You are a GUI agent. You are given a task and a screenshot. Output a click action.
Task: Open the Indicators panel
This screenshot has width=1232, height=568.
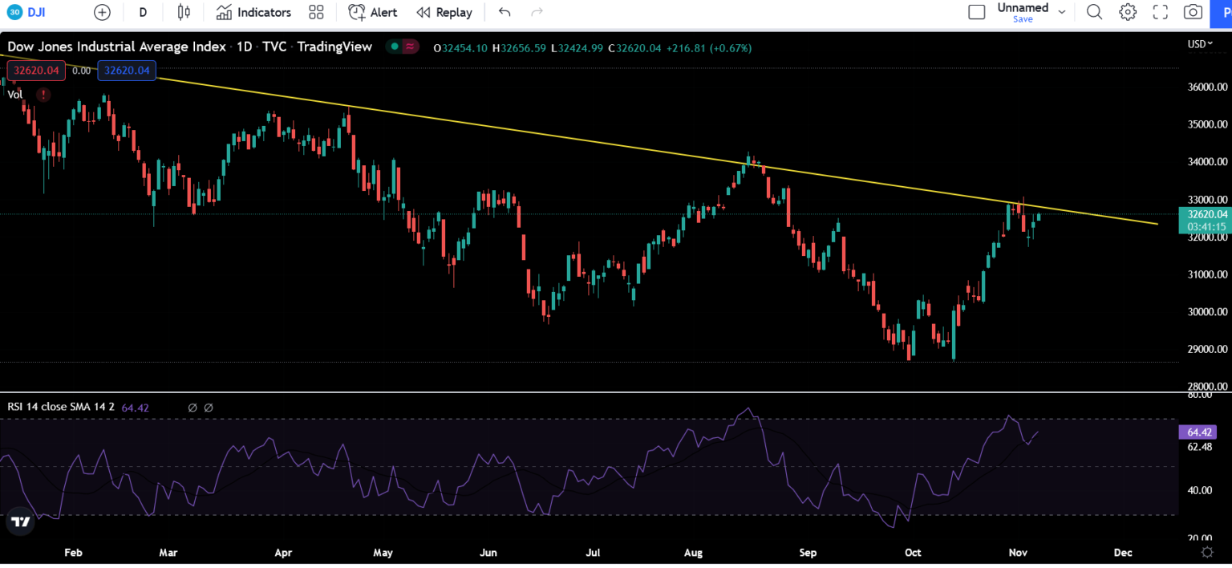point(253,12)
